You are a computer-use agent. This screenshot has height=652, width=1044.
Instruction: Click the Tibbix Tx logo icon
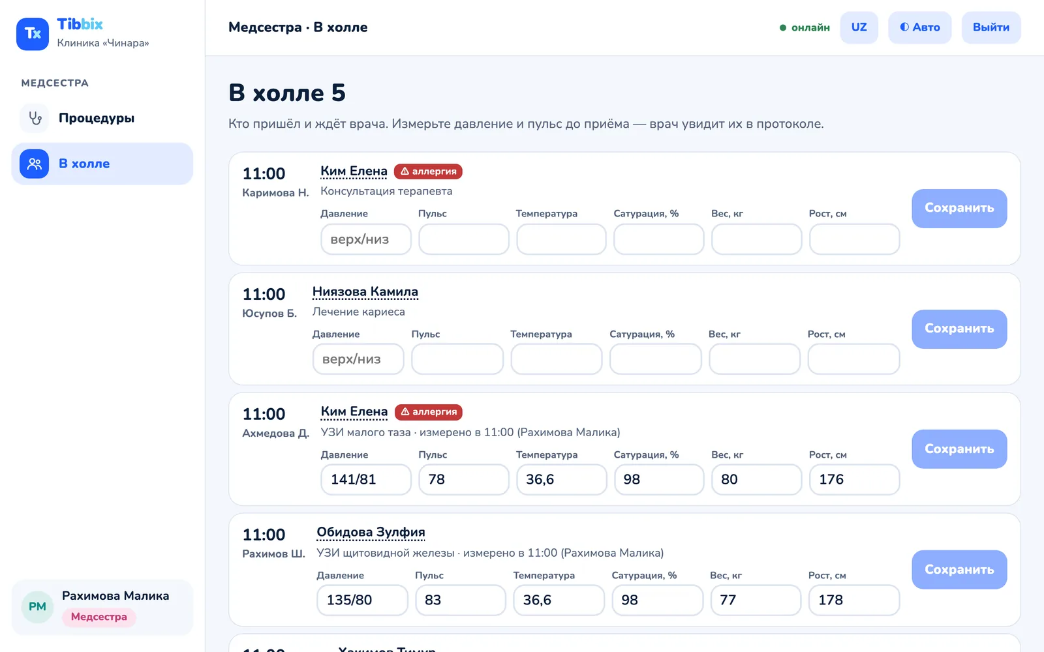33,34
